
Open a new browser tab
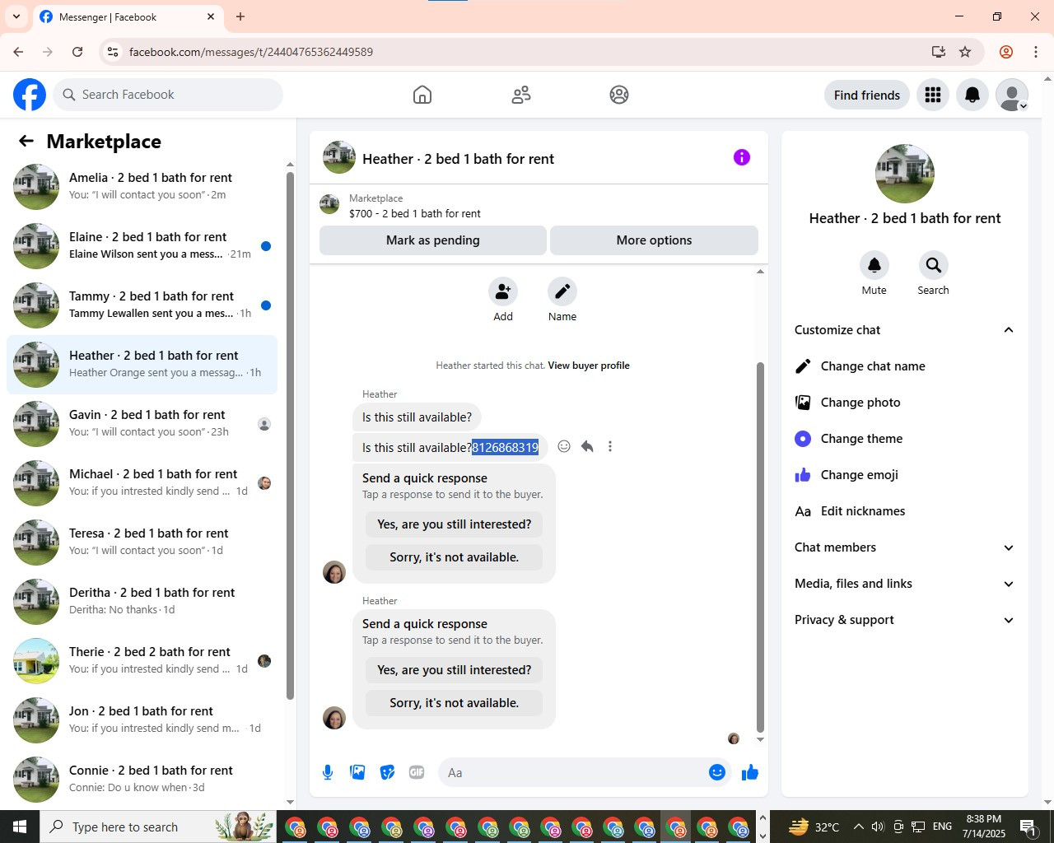(x=240, y=16)
